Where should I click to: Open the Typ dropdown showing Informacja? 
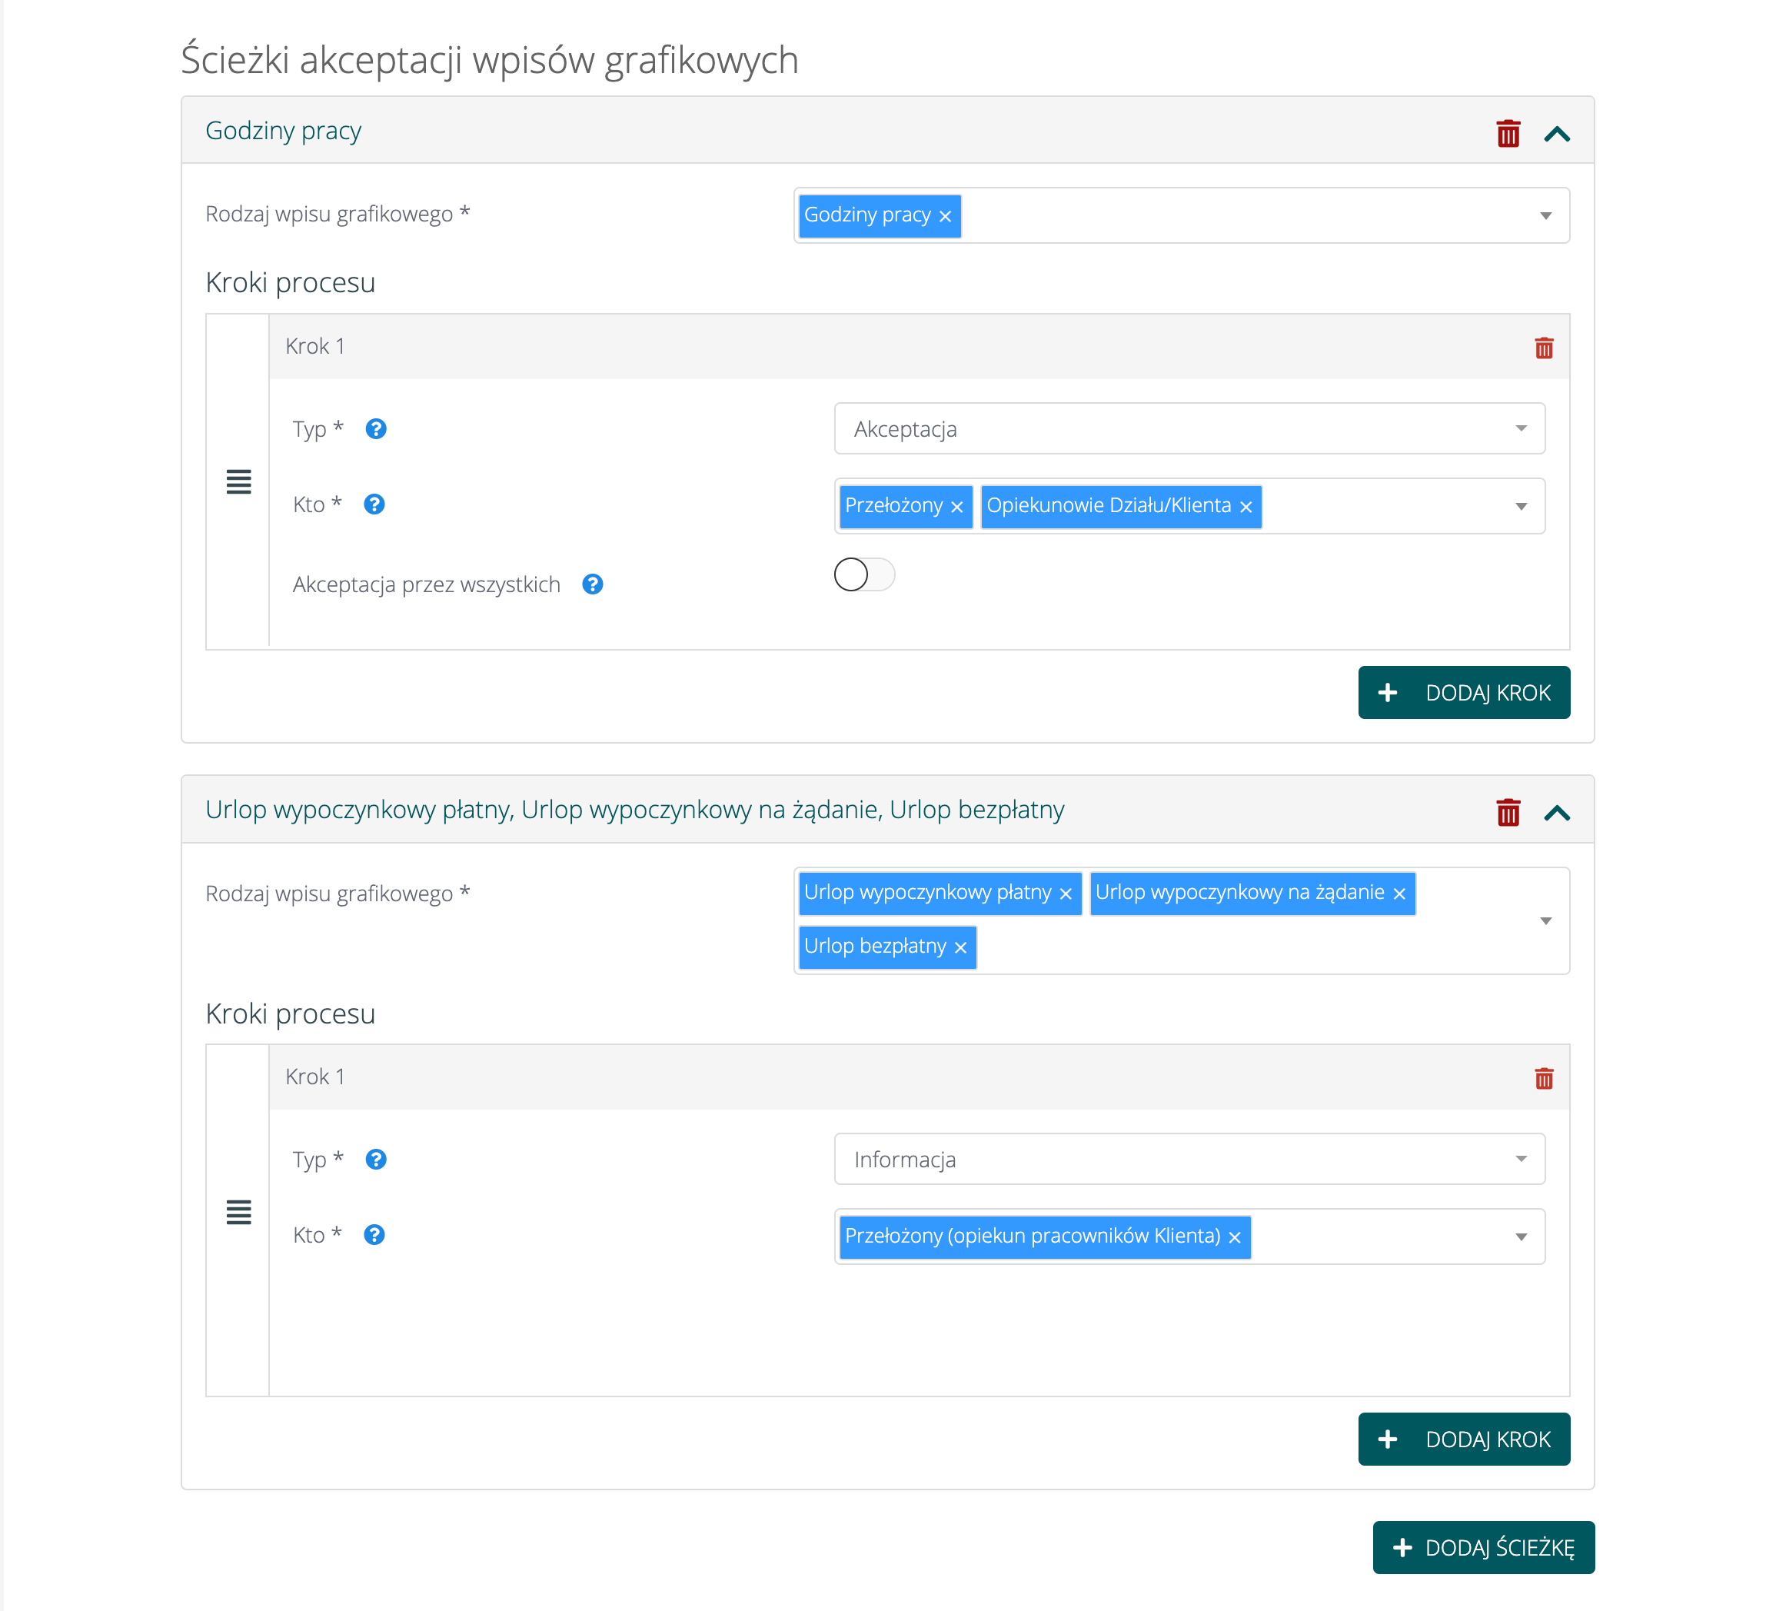click(1189, 1160)
